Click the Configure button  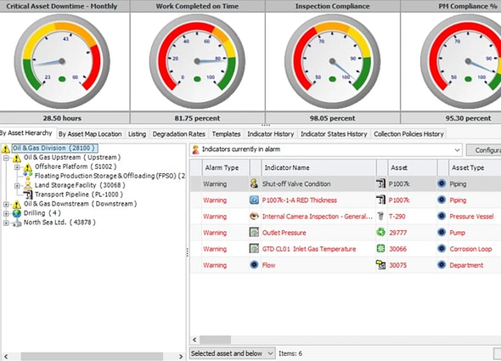[x=483, y=150]
